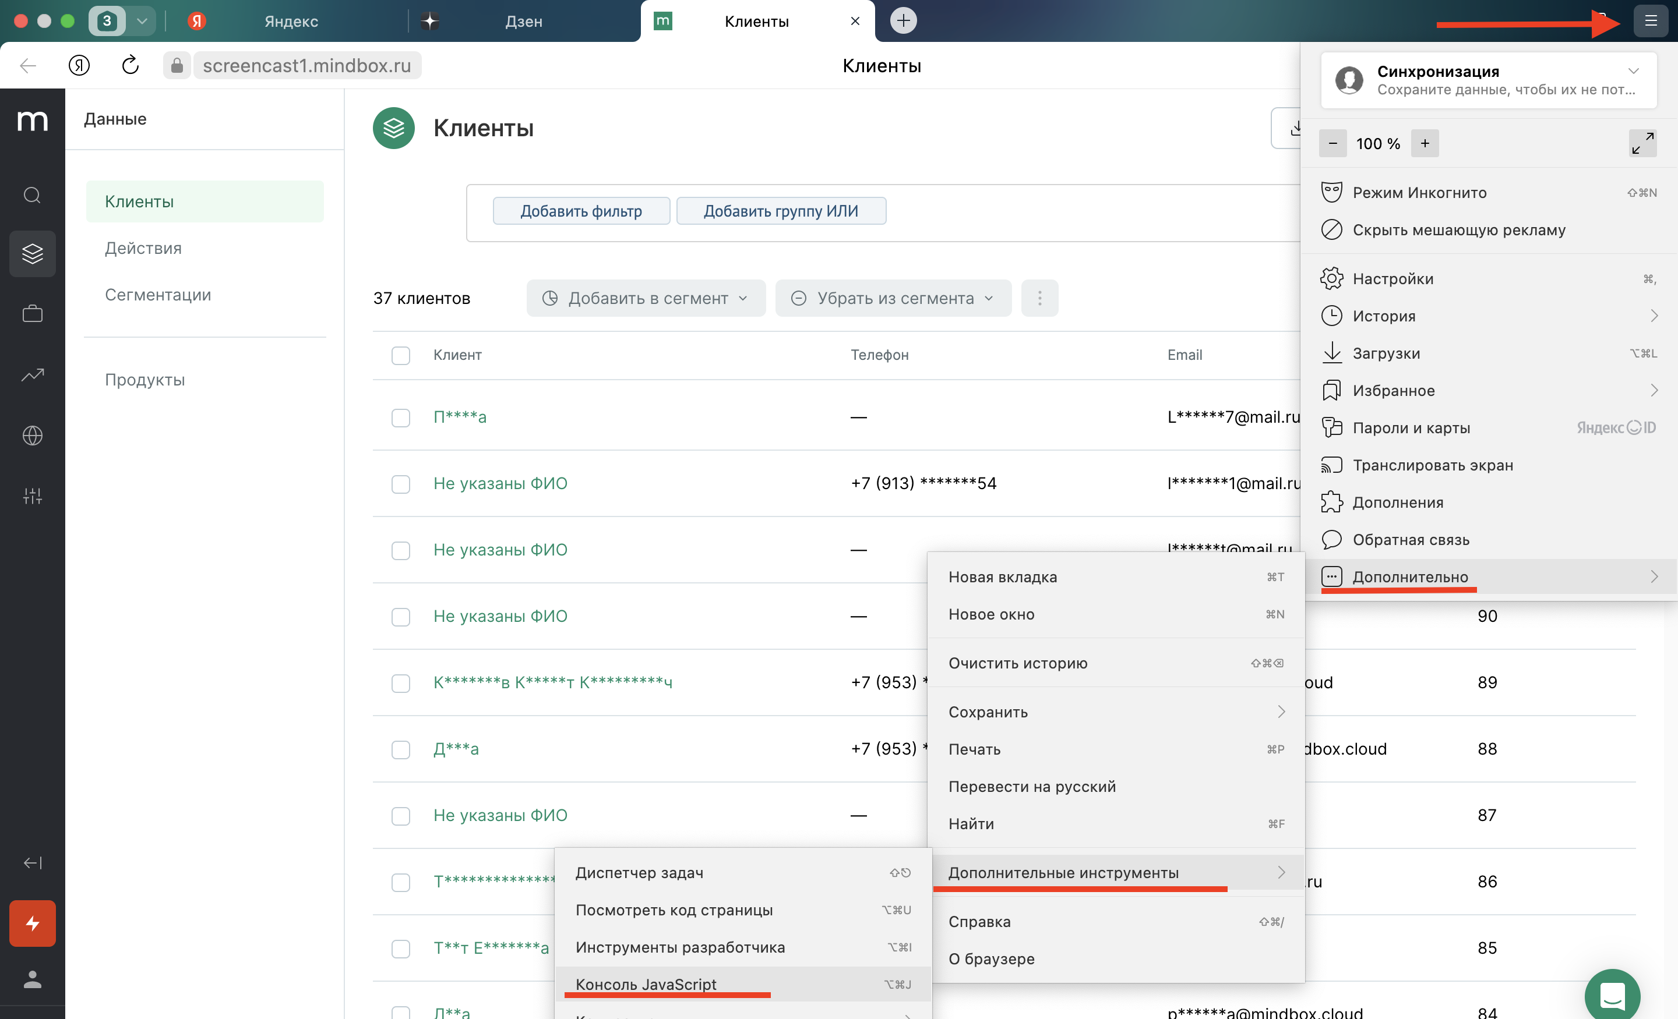Open search in the Mindbox sidebar
1678x1019 pixels.
32,196
